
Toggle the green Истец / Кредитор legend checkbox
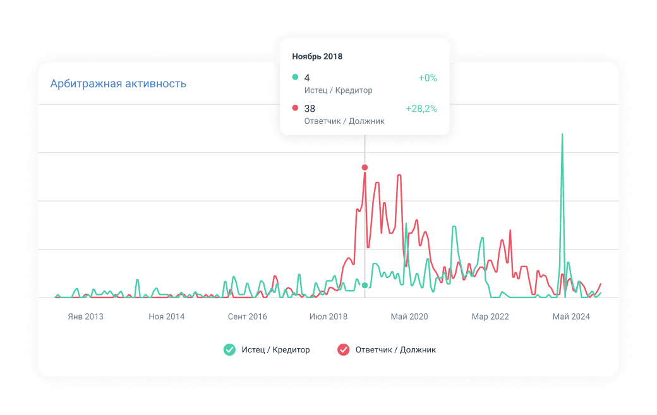[230, 349]
